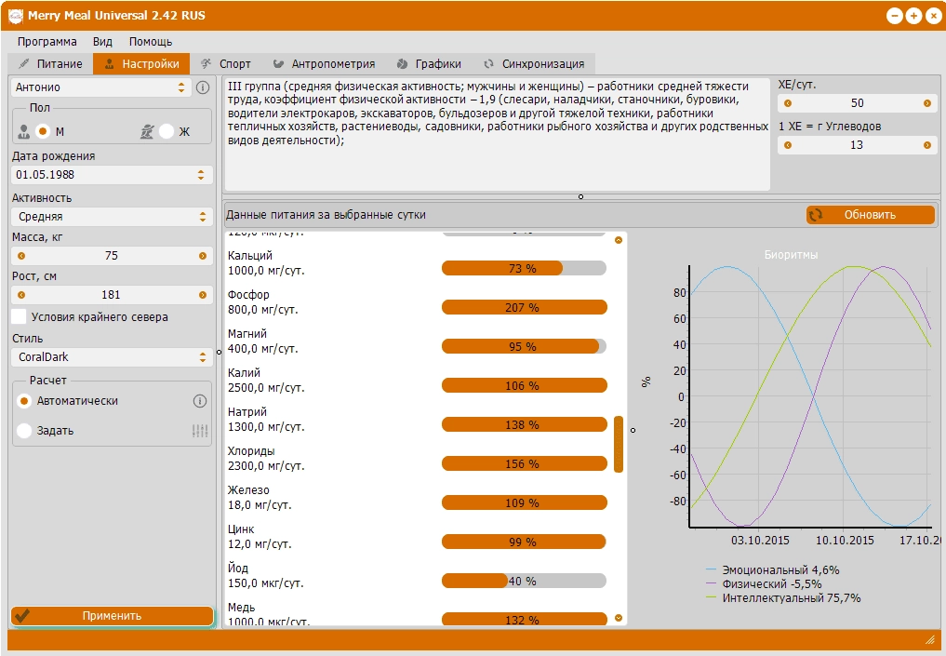Increase Масса value with the right arrow
Viewport: 946px width, 656px height.
pyautogui.click(x=203, y=256)
